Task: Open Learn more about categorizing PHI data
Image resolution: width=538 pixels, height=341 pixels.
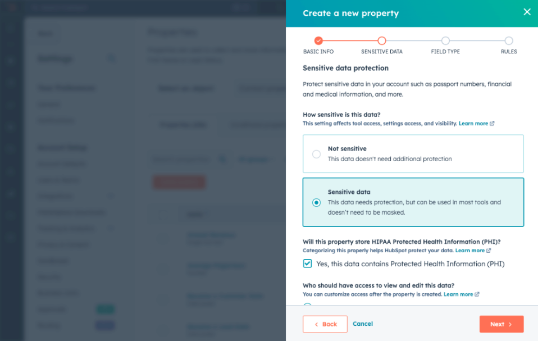Action: pyautogui.click(x=469, y=251)
